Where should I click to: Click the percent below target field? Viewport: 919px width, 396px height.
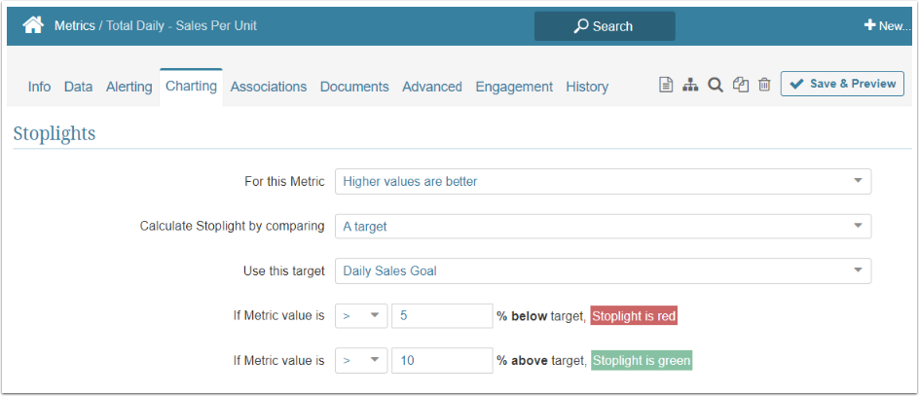(x=442, y=316)
